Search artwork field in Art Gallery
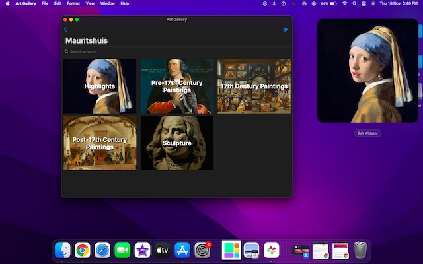423x264 pixels. coord(177,51)
